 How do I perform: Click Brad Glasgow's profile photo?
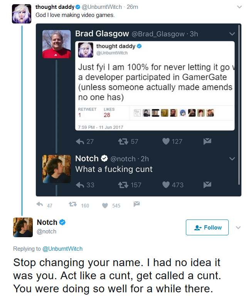57,44
